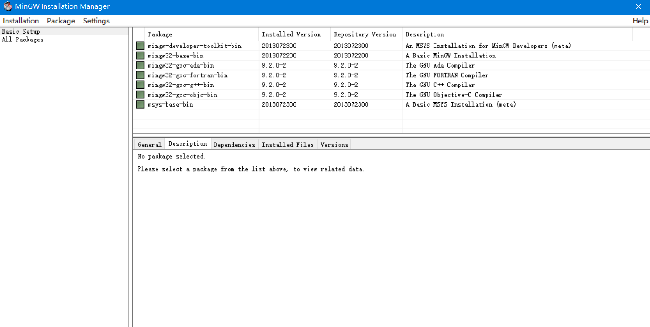This screenshot has width=650, height=327.
Task: Open the Settings menu
Action: click(96, 21)
